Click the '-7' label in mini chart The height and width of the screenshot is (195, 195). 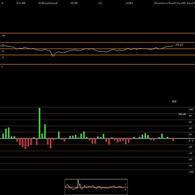[x=125, y=185]
